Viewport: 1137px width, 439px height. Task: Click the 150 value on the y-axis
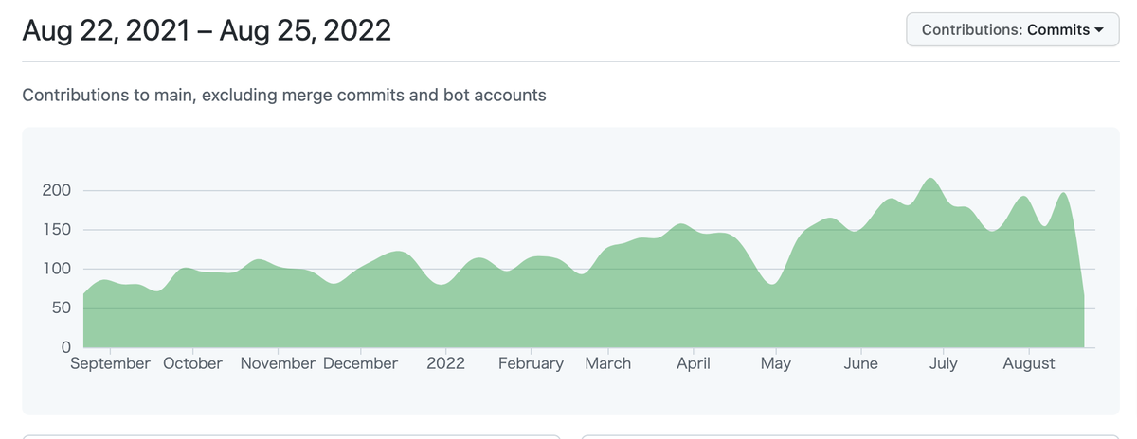57,230
